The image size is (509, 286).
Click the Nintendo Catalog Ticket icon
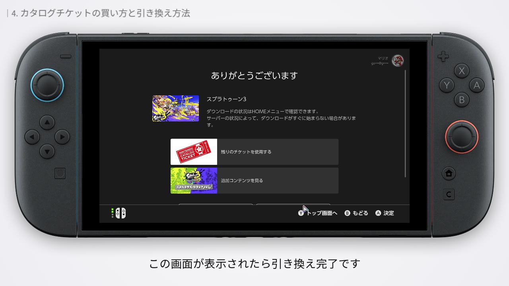point(194,151)
